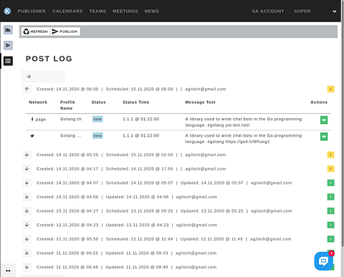The height and width of the screenshot is (277, 344).
Task: Collapse the entry created 14.11.2020 @ 06:00
Action: pos(27,89)
